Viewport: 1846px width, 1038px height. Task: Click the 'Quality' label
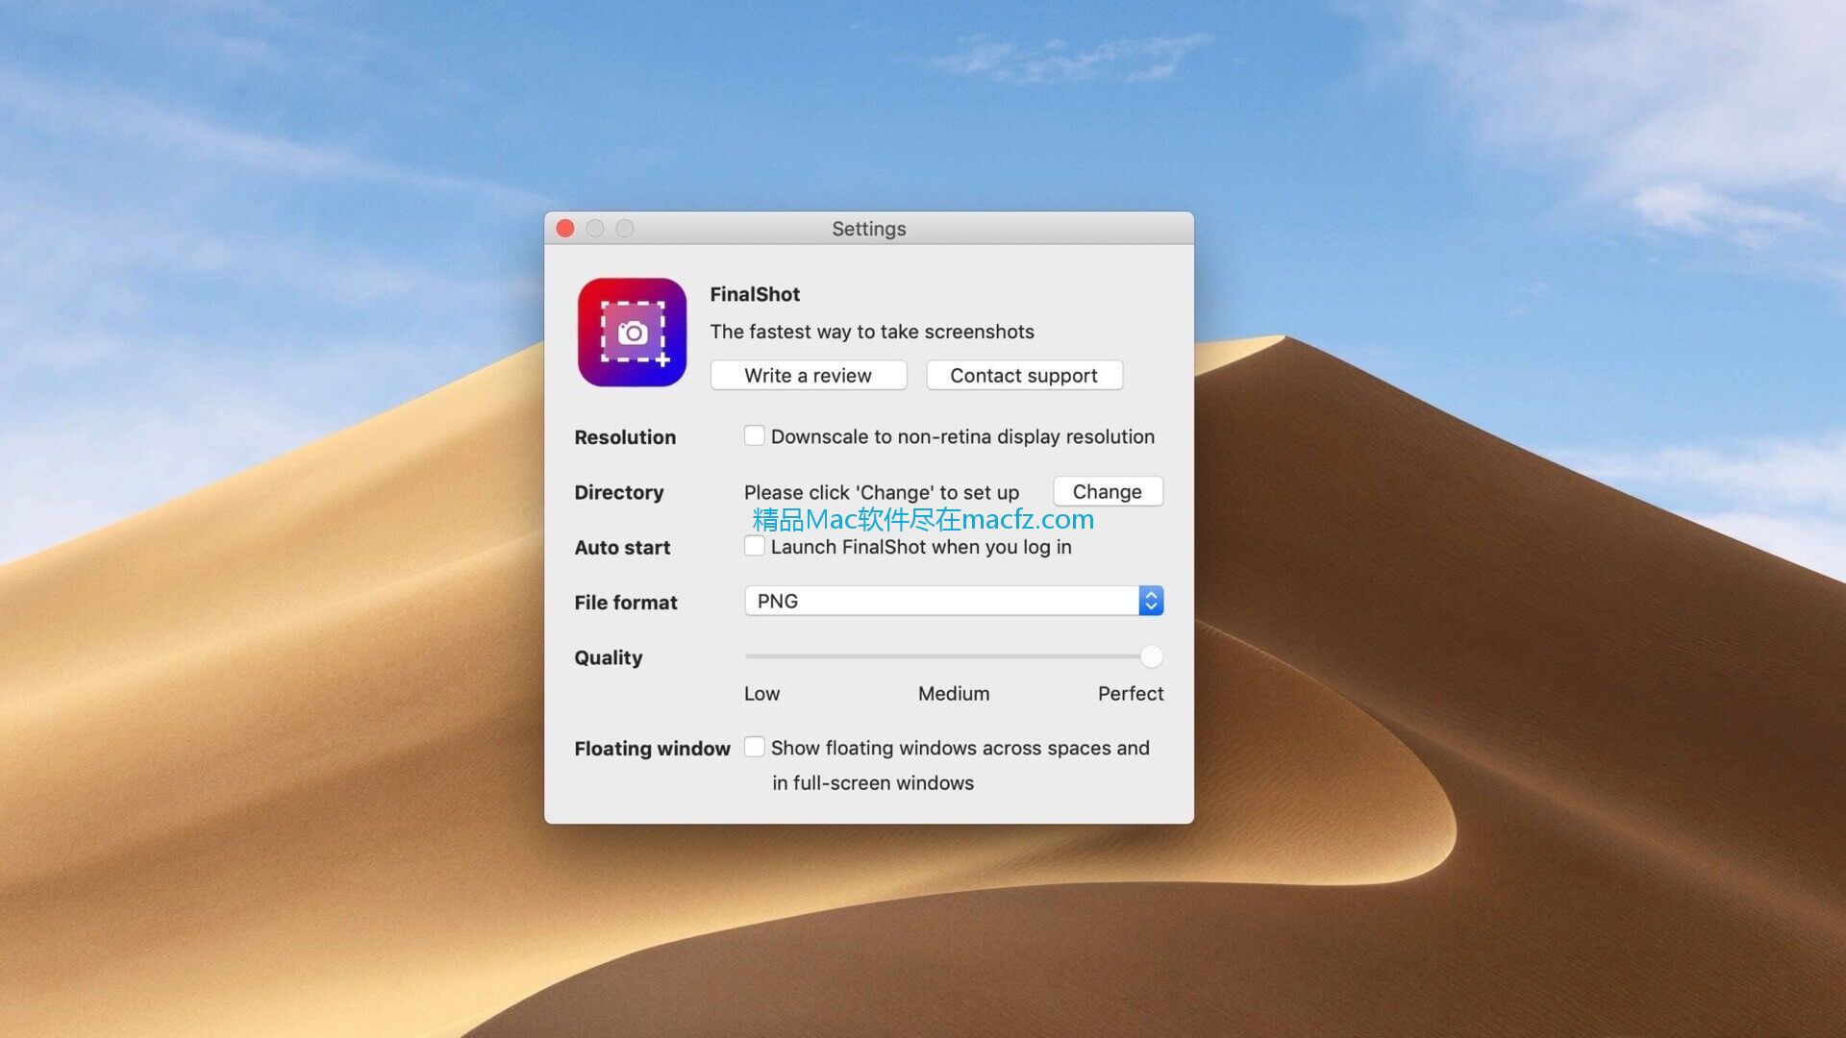point(609,658)
